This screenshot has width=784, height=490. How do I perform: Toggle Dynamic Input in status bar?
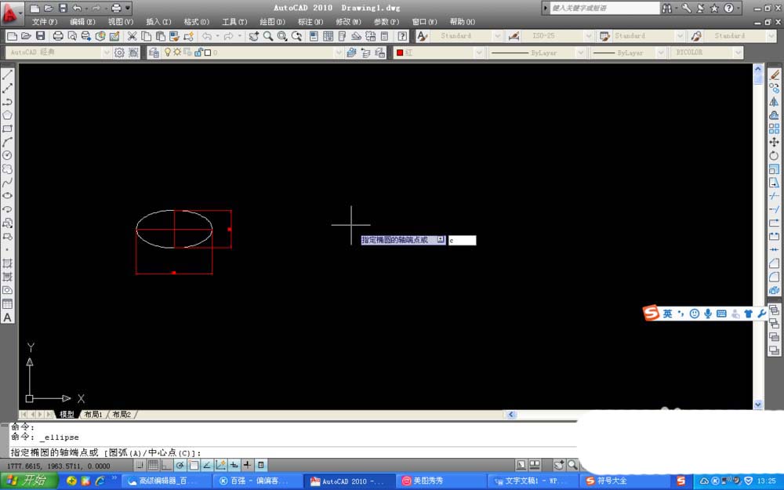point(234,465)
